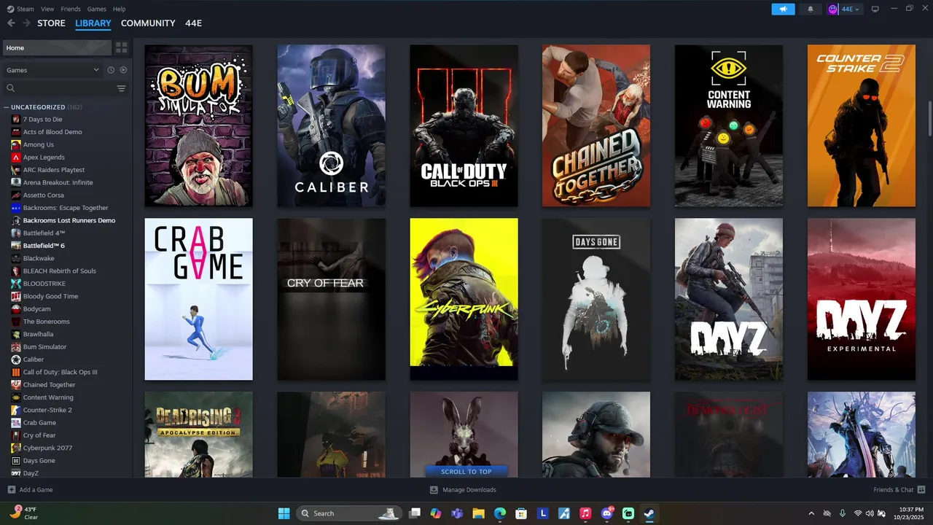Screen dimensions: 933x525
Task: Go forward with the right arrow
Action: pyautogui.click(x=26, y=23)
